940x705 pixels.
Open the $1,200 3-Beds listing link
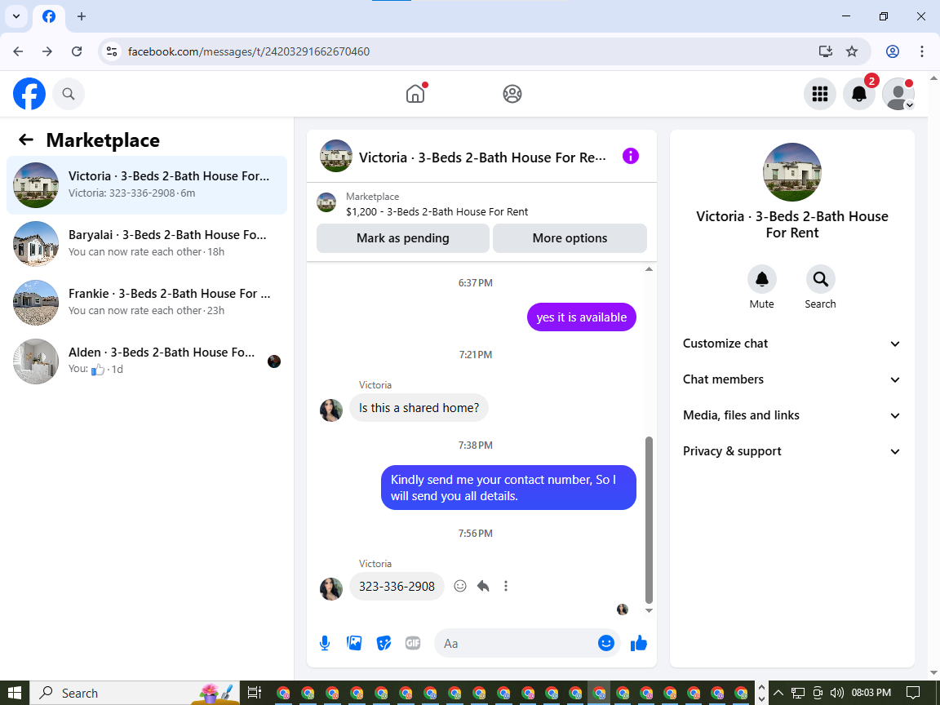point(437,211)
